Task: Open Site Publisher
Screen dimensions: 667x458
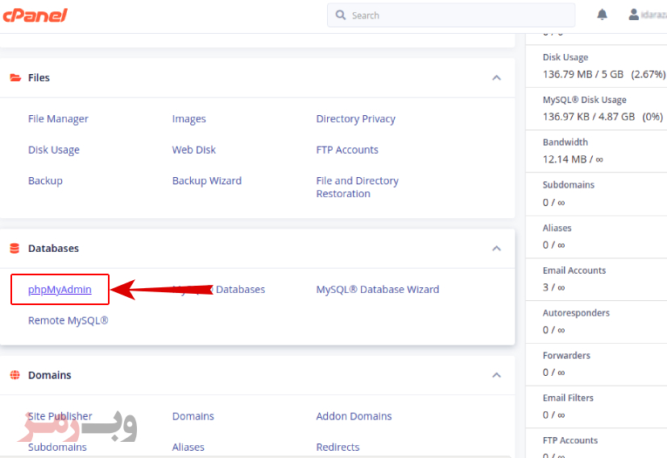Action: [x=60, y=416]
